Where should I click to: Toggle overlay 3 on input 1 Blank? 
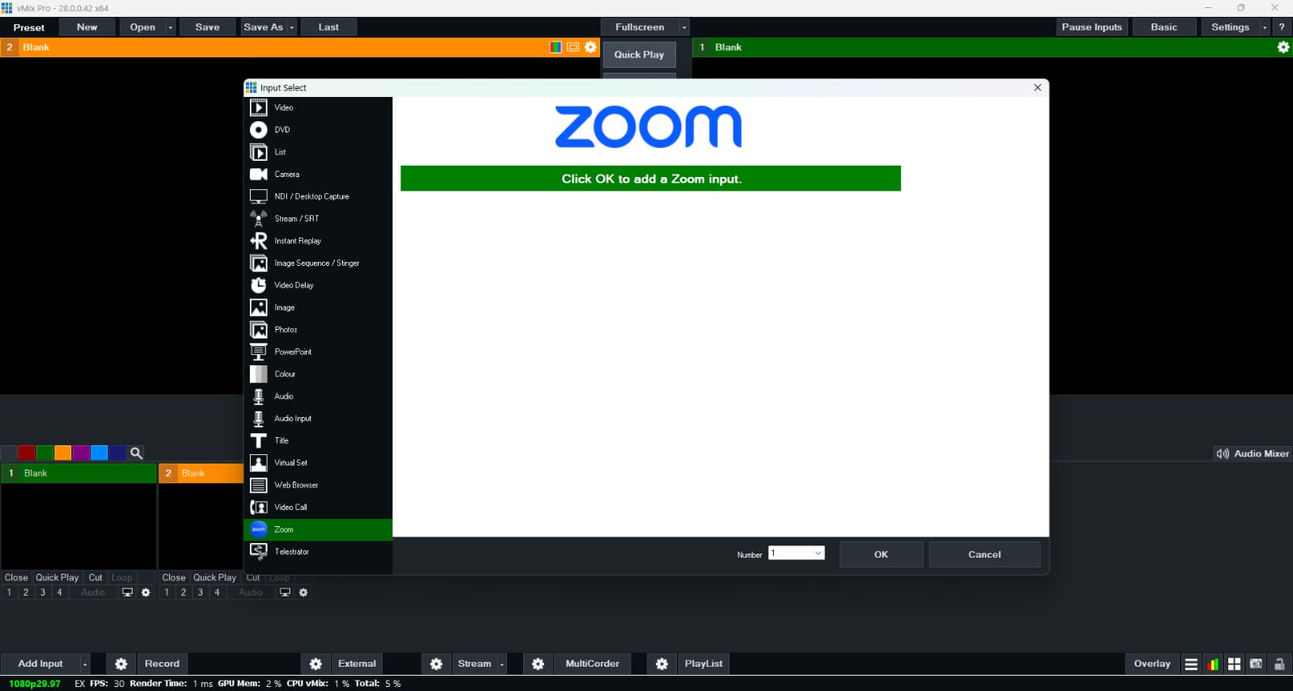tap(43, 592)
